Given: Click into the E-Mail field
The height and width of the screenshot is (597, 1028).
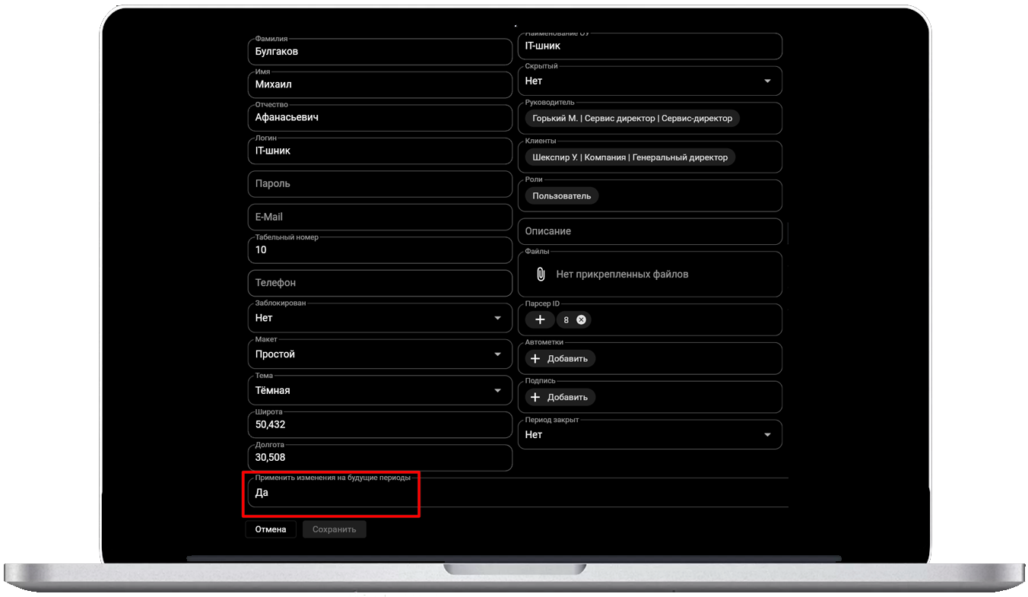Looking at the screenshot, I should pos(380,218).
